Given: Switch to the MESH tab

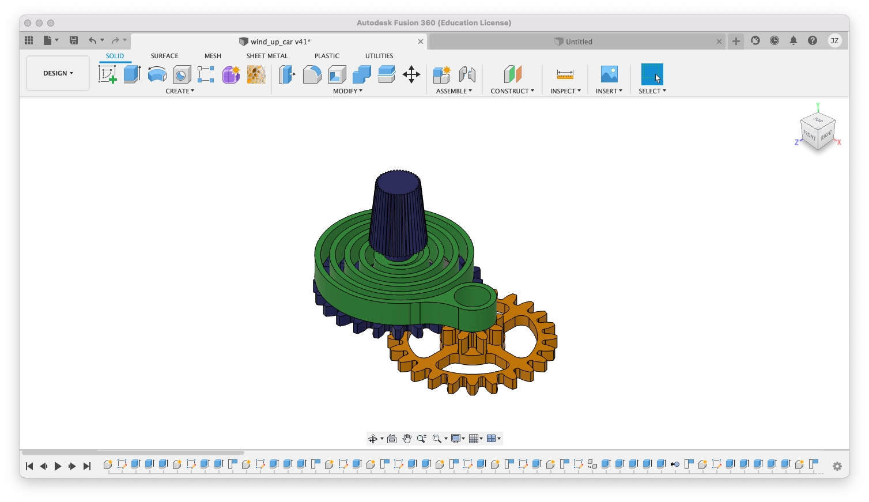Looking at the screenshot, I should (213, 56).
